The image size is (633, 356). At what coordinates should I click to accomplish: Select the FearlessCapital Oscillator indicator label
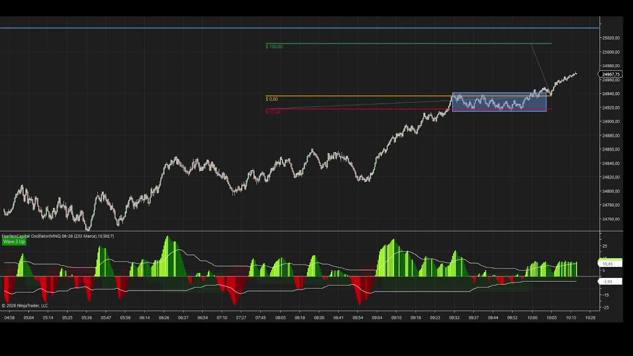coord(58,236)
